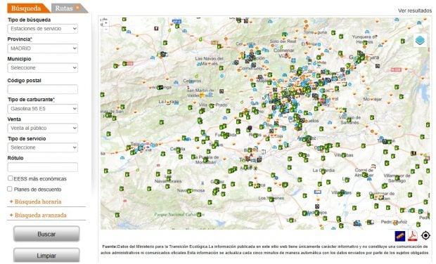Focus the Código postal input field
Screen dimensions: 436x264
coord(42,89)
